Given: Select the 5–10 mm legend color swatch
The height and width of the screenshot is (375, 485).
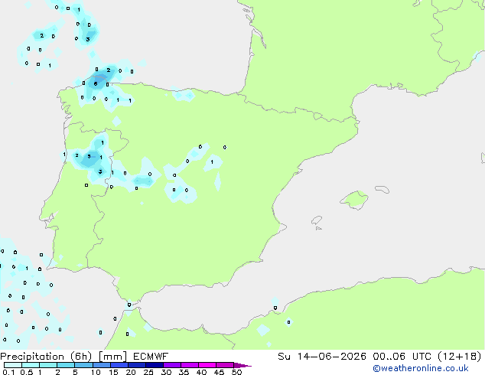Looking at the screenshot, I should pos(83,365).
